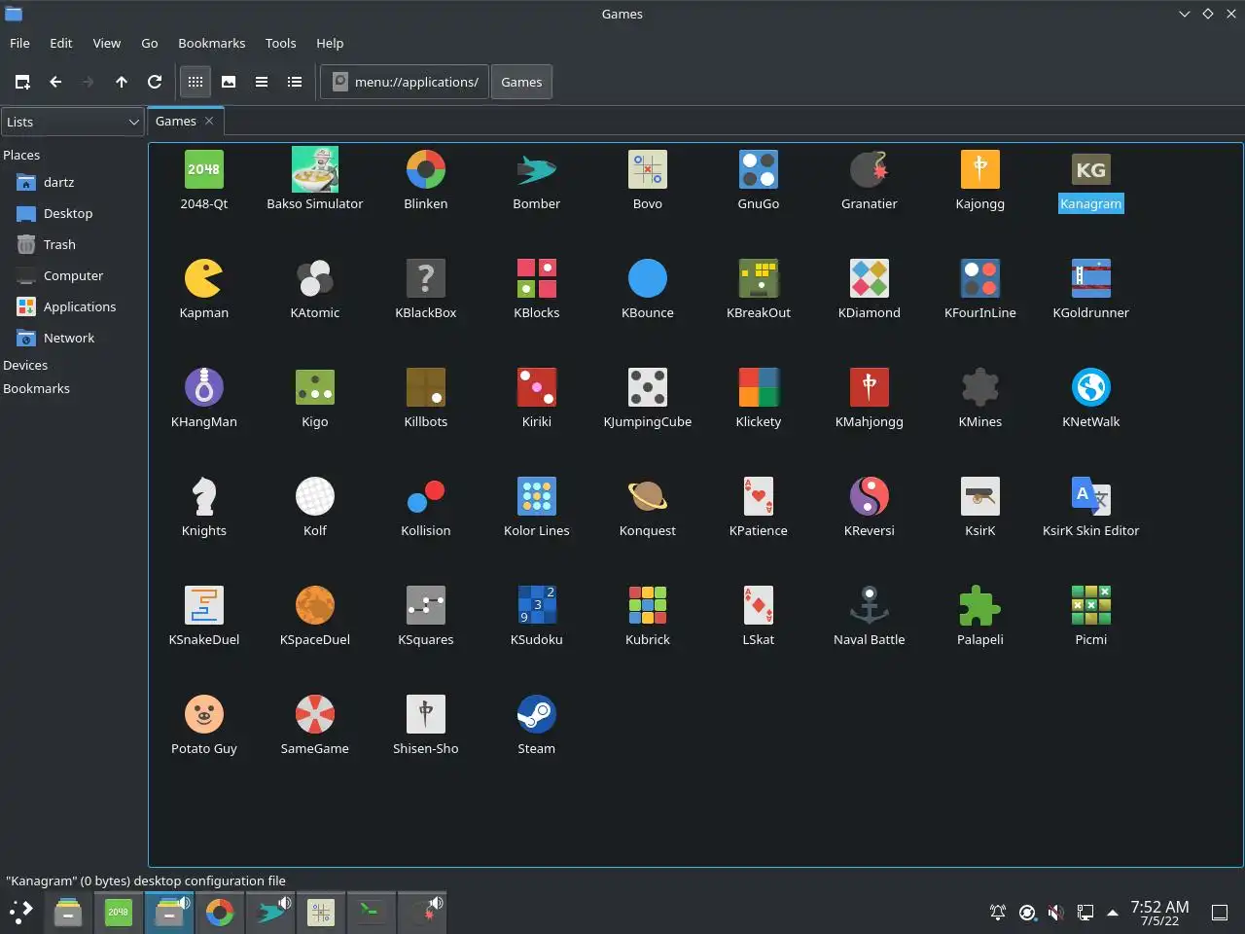
Task: Open the File menu
Action: pyautogui.click(x=19, y=43)
